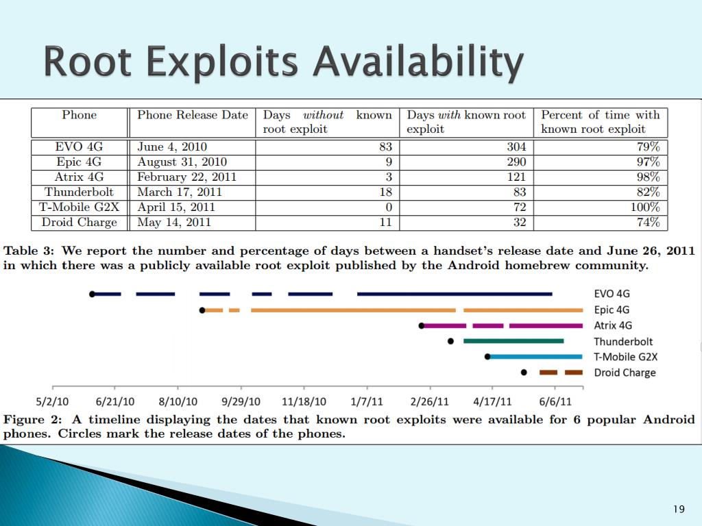Viewport: 702px width, 526px height.
Task: Click the 'Atrix 4G' timeline legend label
Action: tap(613, 325)
